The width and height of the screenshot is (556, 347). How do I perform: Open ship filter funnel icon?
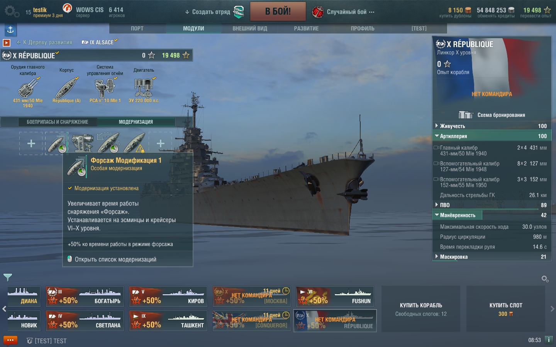point(8,277)
